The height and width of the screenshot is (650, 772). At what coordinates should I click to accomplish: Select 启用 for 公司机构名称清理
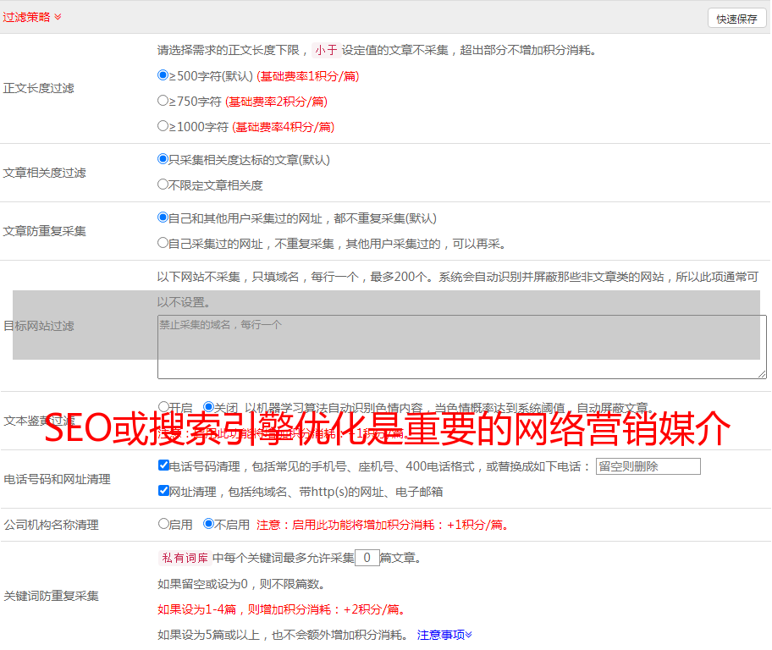point(163,524)
